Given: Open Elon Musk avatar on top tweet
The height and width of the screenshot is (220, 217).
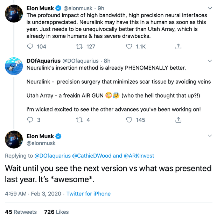Looking at the screenshot, I should point(14,14).
